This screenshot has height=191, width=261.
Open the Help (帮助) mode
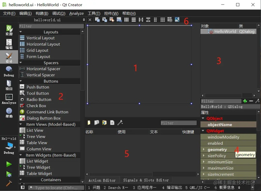click(x=9, y=113)
